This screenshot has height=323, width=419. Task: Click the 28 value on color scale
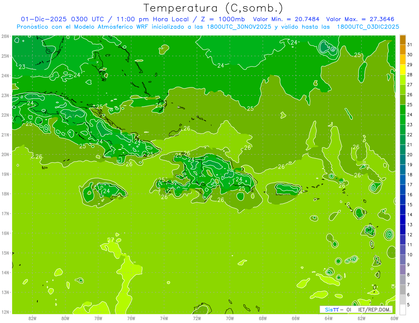[410, 75]
